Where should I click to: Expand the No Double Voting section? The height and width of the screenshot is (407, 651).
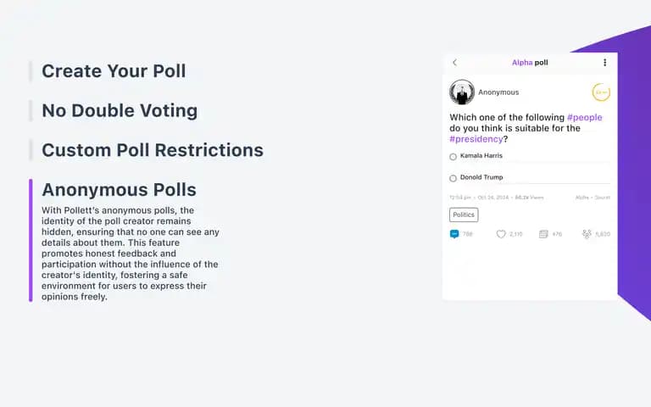[x=120, y=110]
